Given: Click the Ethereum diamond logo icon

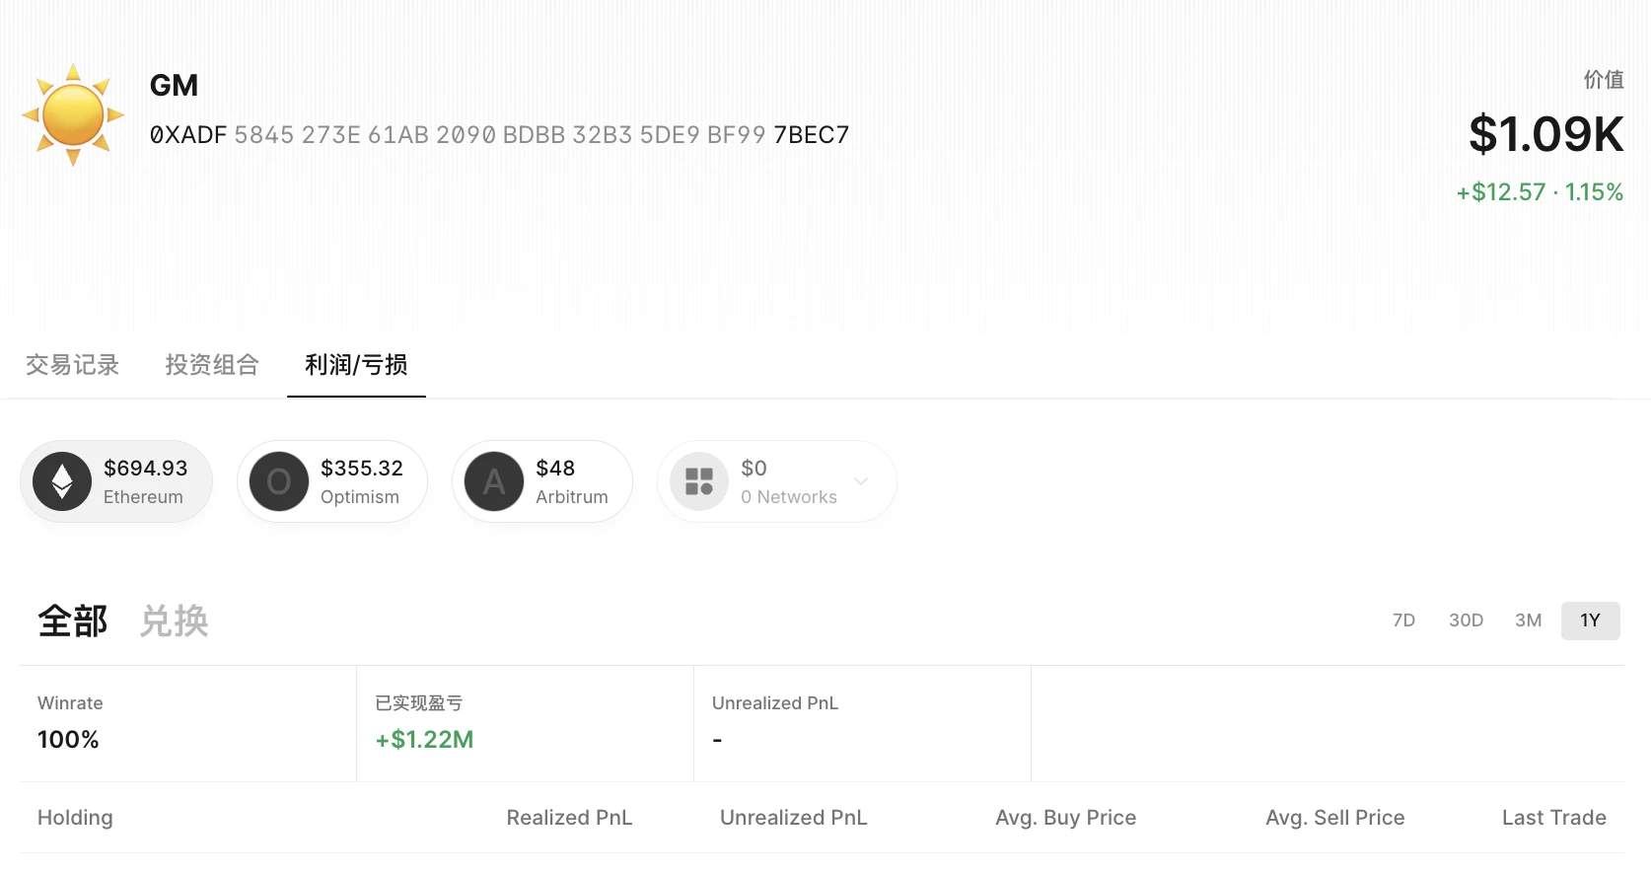Looking at the screenshot, I should pyautogui.click(x=62, y=481).
